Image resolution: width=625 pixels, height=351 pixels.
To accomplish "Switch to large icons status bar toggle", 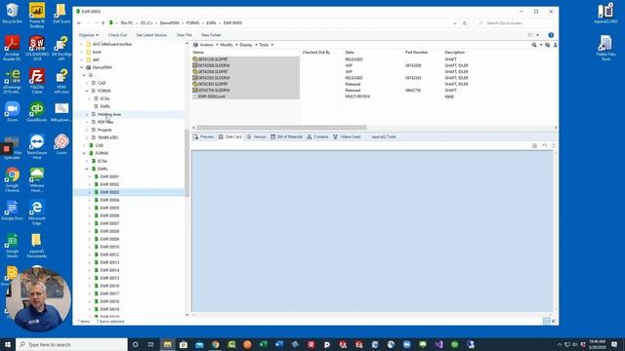I will tap(554, 321).
